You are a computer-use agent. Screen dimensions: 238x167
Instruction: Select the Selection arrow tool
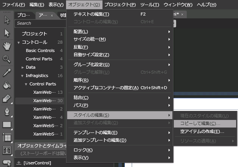tap(6, 20)
